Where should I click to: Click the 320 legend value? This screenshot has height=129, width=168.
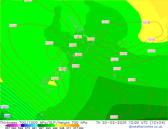click(x=81, y=128)
